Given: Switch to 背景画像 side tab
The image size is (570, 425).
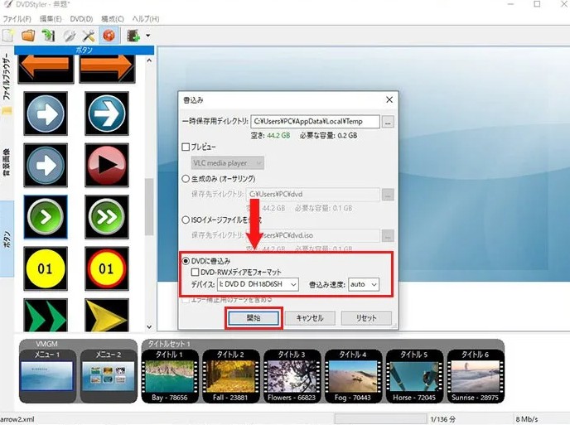Looking at the screenshot, I should click(7, 162).
